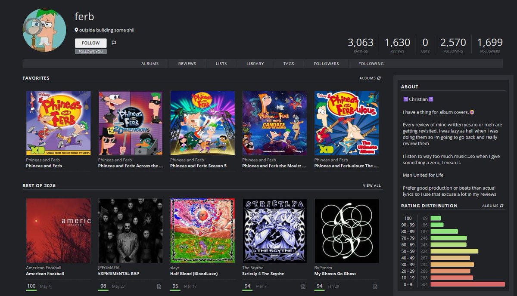Click the 'American Football' bold album title
Image resolution: width=517 pixels, height=296 pixels.
[45, 274]
